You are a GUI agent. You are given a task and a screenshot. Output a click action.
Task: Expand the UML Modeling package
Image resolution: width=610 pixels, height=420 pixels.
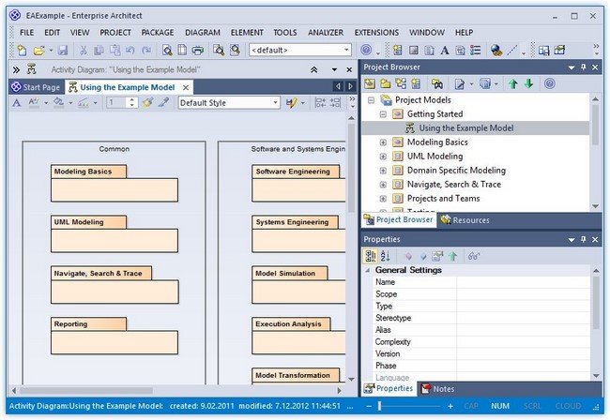click(x=383, y=157)
